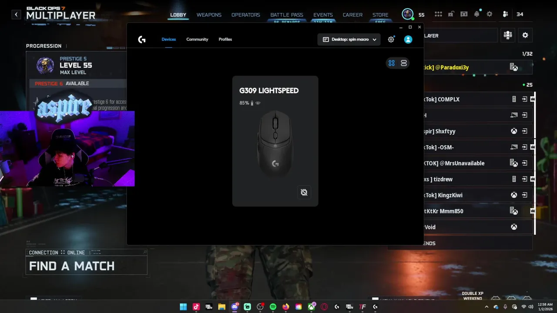Open Spotify from the taskbar
The height and width of the screenshot is (313, 557).
click(x=273, y=307)
